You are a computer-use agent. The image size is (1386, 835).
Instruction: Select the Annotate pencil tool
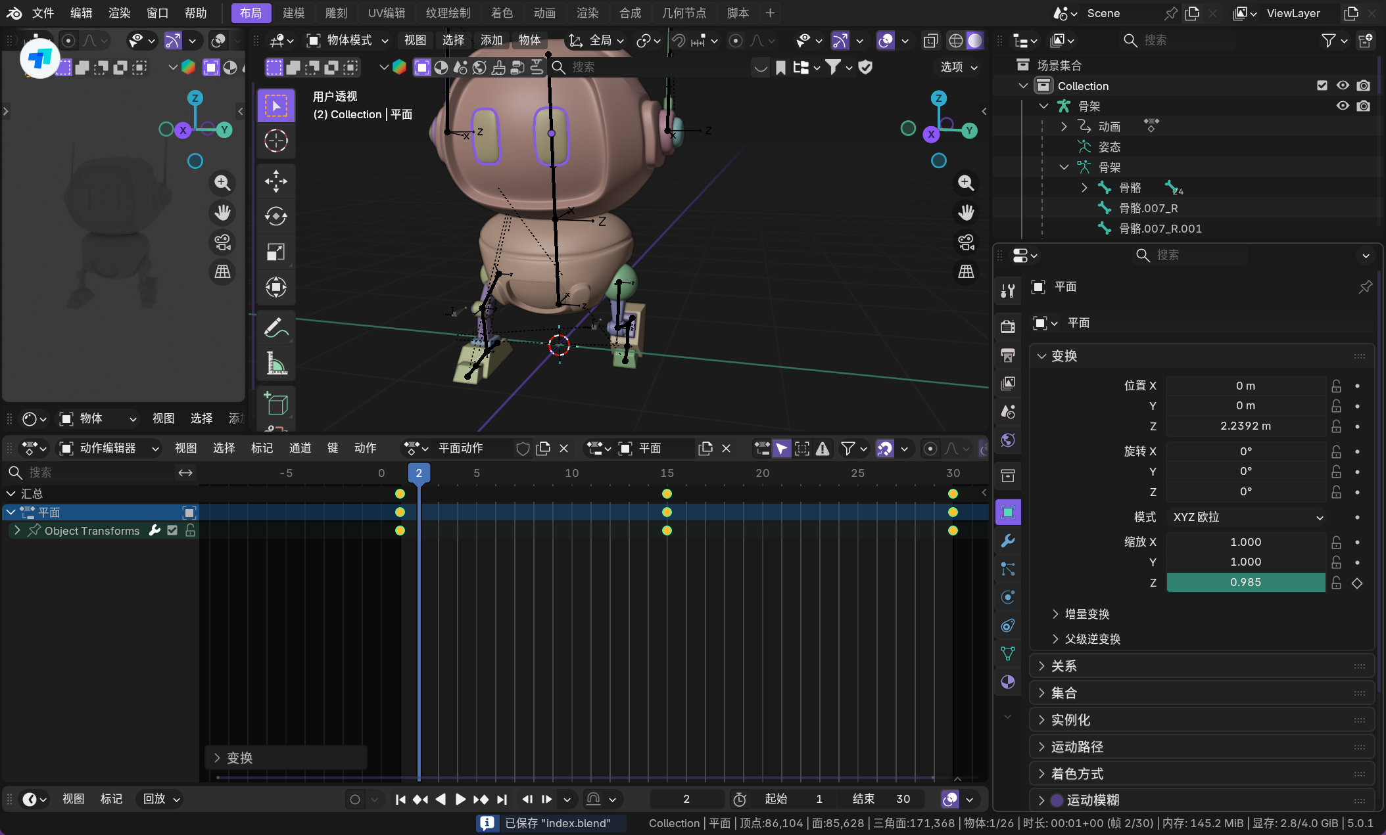[x=276, y=328]
